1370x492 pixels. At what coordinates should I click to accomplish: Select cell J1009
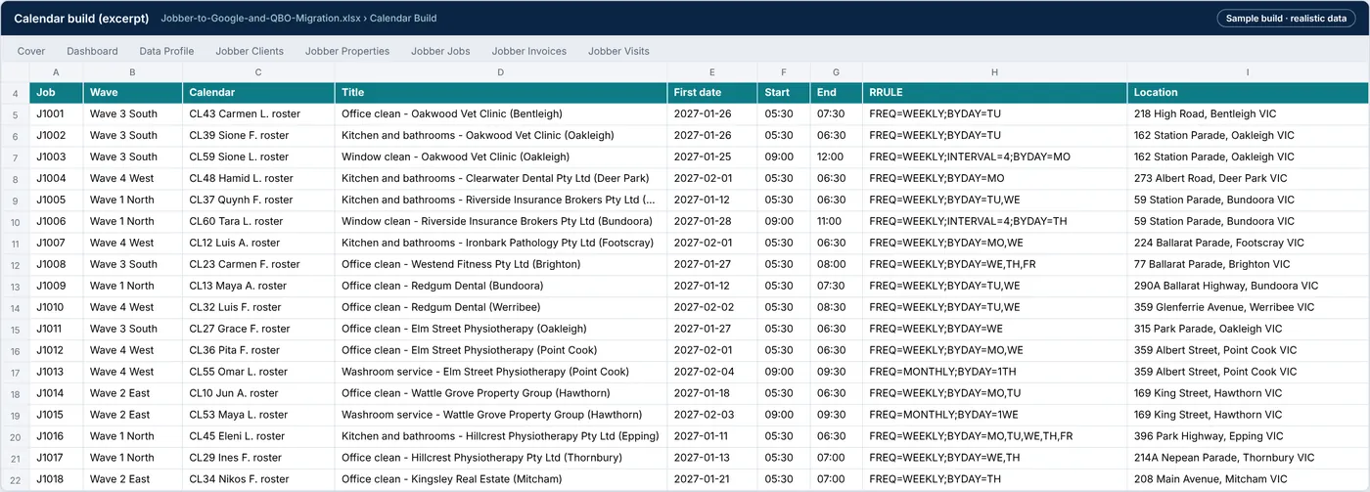[57, 287]
